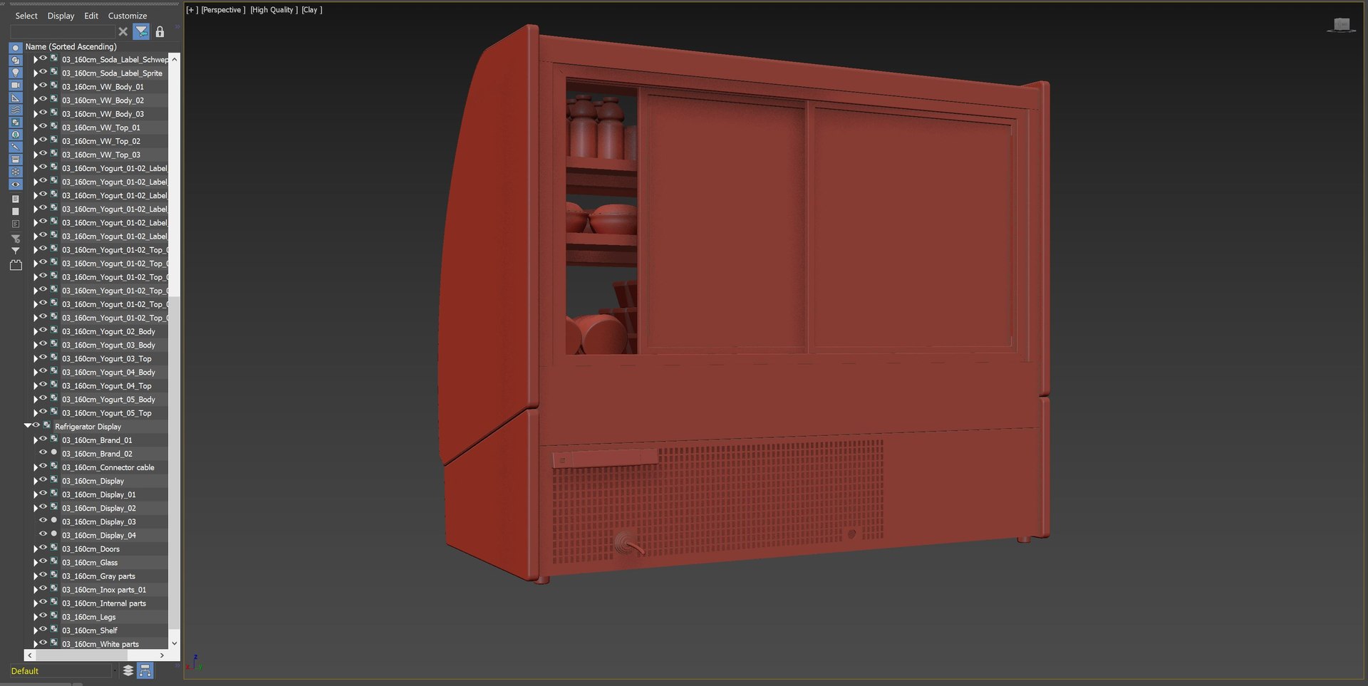1368x686 pixels.
Task: Click the Default layer name field
Action: (61, 670)
